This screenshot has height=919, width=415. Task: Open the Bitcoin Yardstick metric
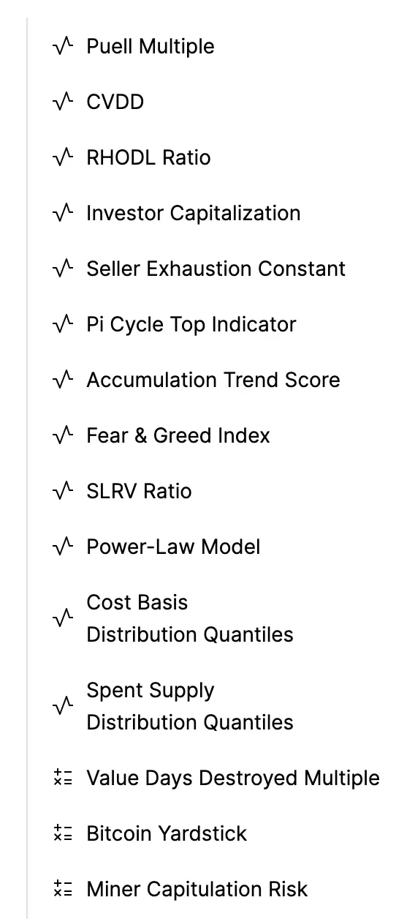point(167,833)
